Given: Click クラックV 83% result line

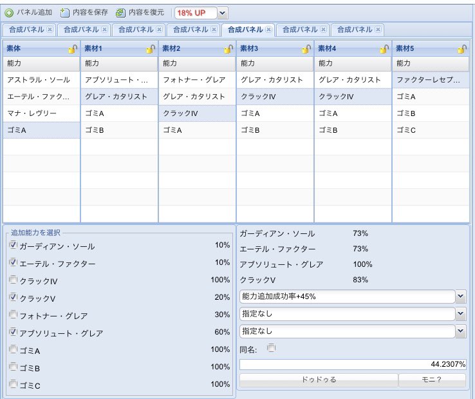Looking at the screenshot, I should [x=304, y=280].
